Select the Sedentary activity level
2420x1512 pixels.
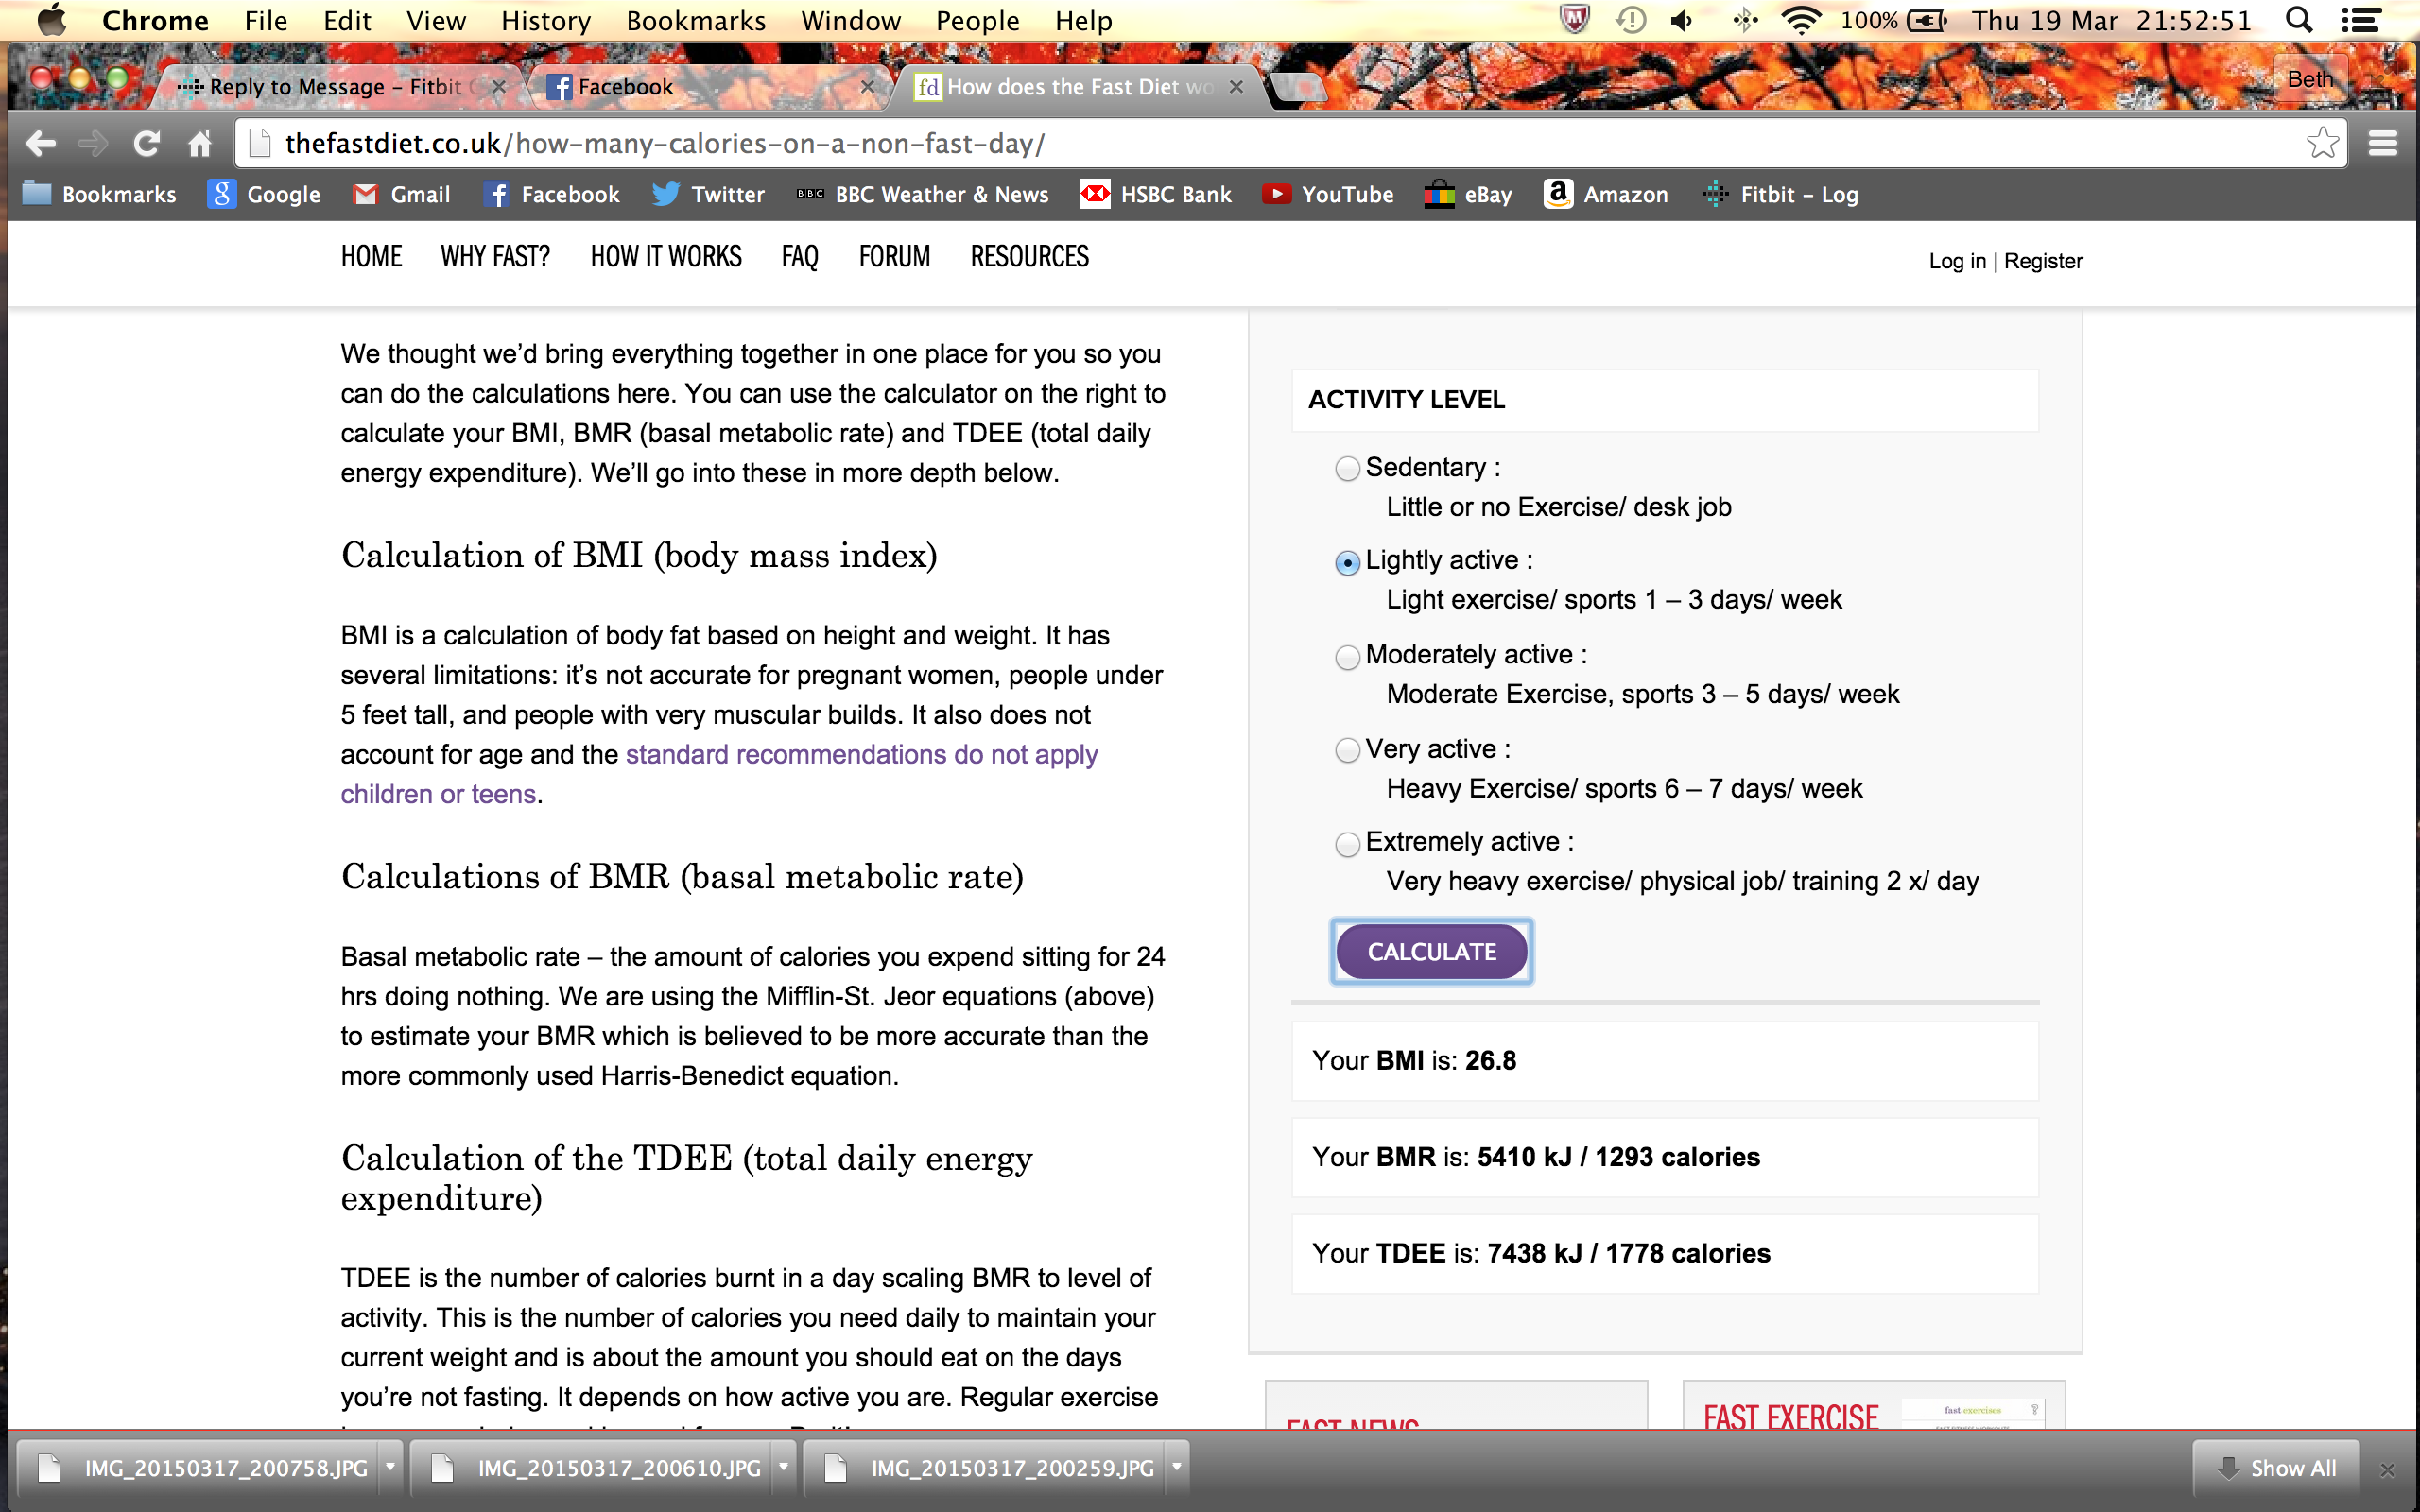pyautogui.click(x=1347, y=468)
